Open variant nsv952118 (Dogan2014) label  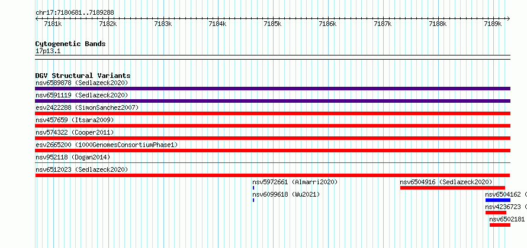(73, 157)
